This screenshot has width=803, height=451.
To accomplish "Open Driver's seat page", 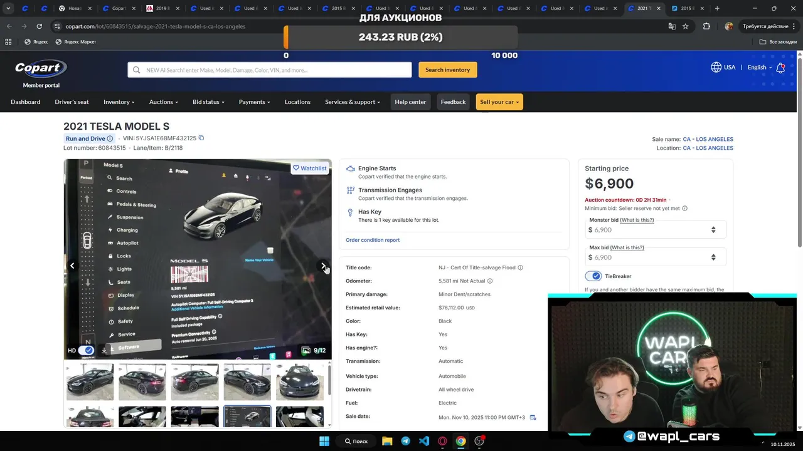I will (72, 102).
